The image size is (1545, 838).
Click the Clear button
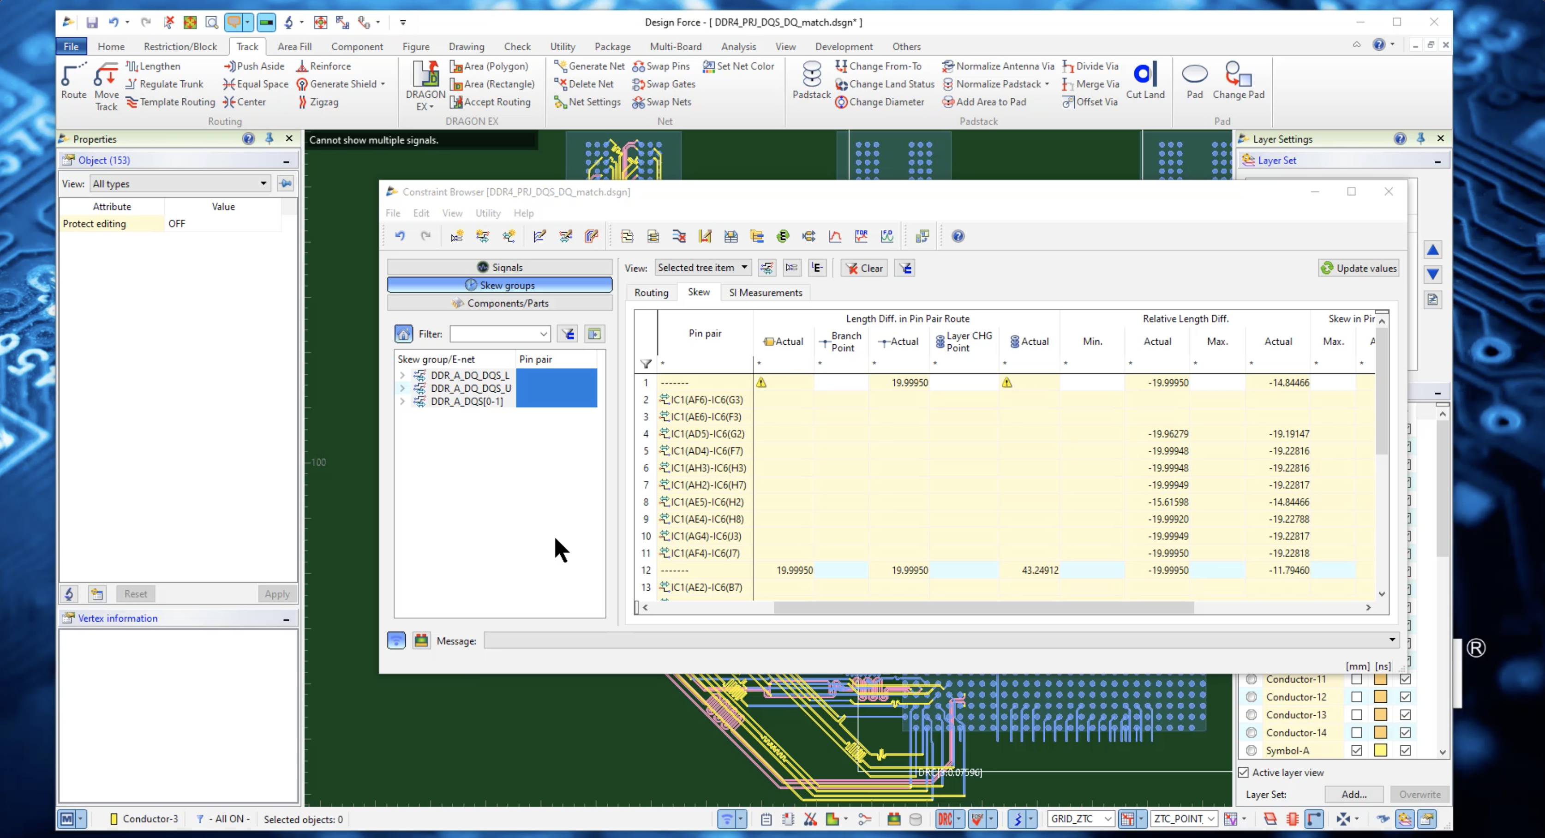coord(864,268)
